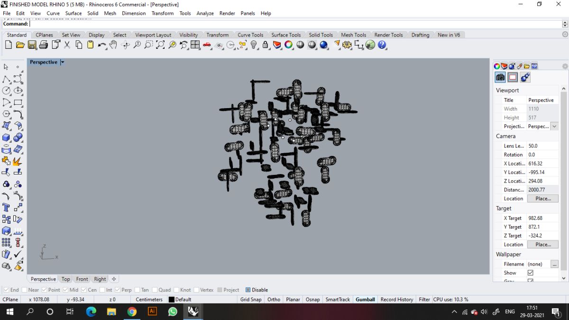Open Adobe Illustrator from the taskbar
The image size is (569, 320).
(152, 311)
